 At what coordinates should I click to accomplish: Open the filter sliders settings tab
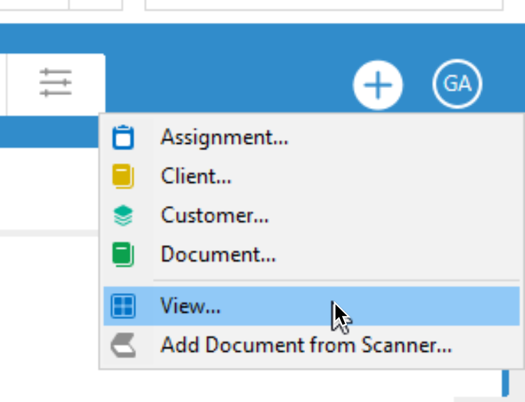click(56, 82)
